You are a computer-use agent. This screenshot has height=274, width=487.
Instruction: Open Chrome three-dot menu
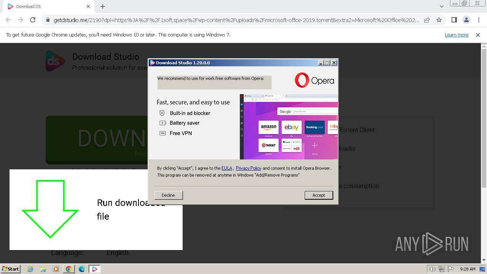478,20
